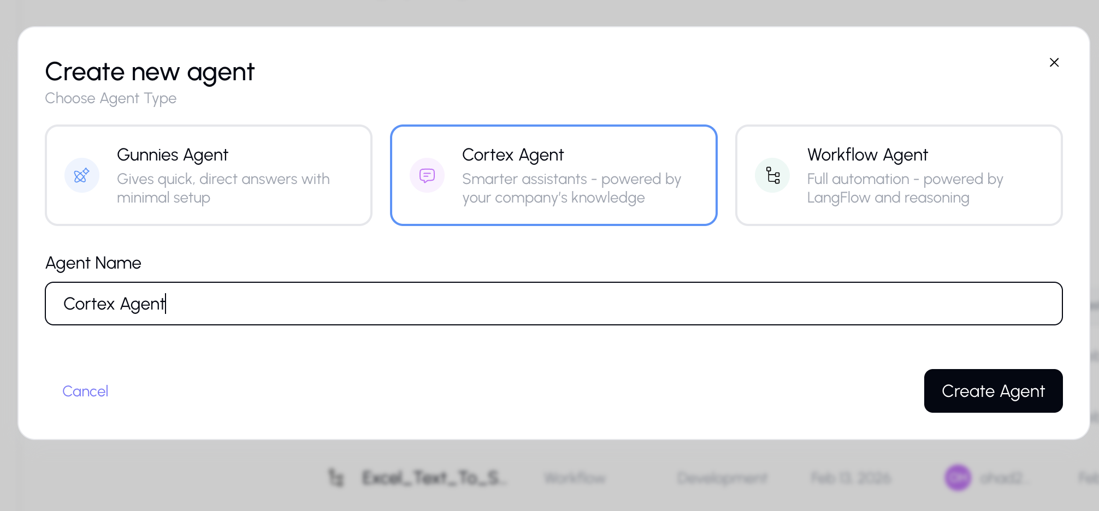Click the Cortex Agent chat bubble icon
The image size is (1099, 511).
click(426, 175)
